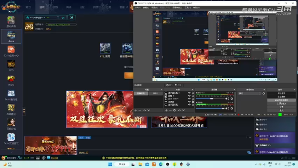Pop out the controls dock via header icon
The width and height of the screenshot is (298, 168).
point(294,90)
